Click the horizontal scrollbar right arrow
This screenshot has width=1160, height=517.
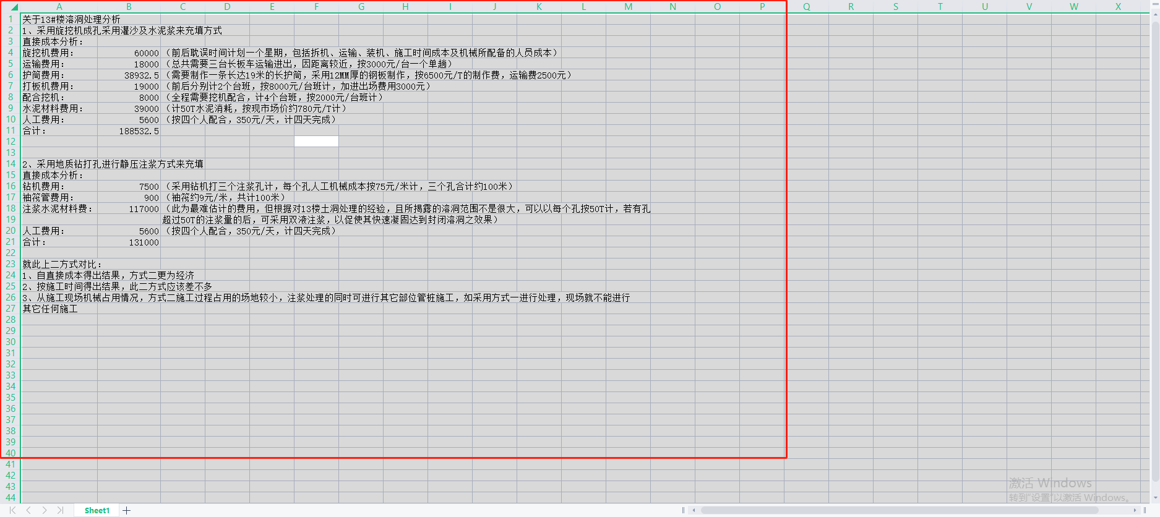[x=1135, y=510]
